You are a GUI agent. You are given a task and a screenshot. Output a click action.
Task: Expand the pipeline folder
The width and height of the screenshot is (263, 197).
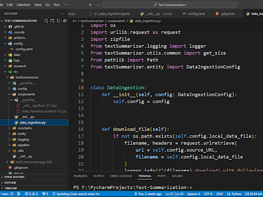pyautogui.click(x=23, y=145)
